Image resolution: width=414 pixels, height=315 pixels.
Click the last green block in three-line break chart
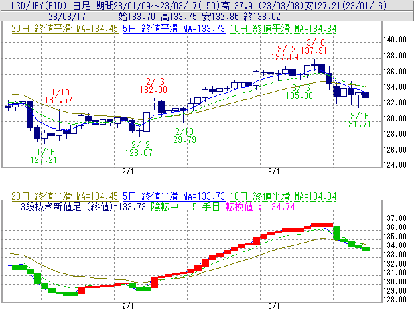366,249
